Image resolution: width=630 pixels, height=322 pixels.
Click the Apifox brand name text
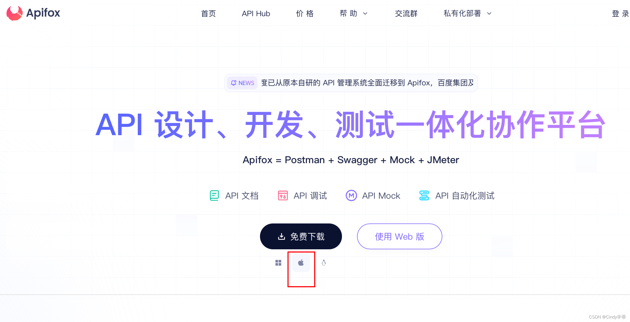point(43,13)
